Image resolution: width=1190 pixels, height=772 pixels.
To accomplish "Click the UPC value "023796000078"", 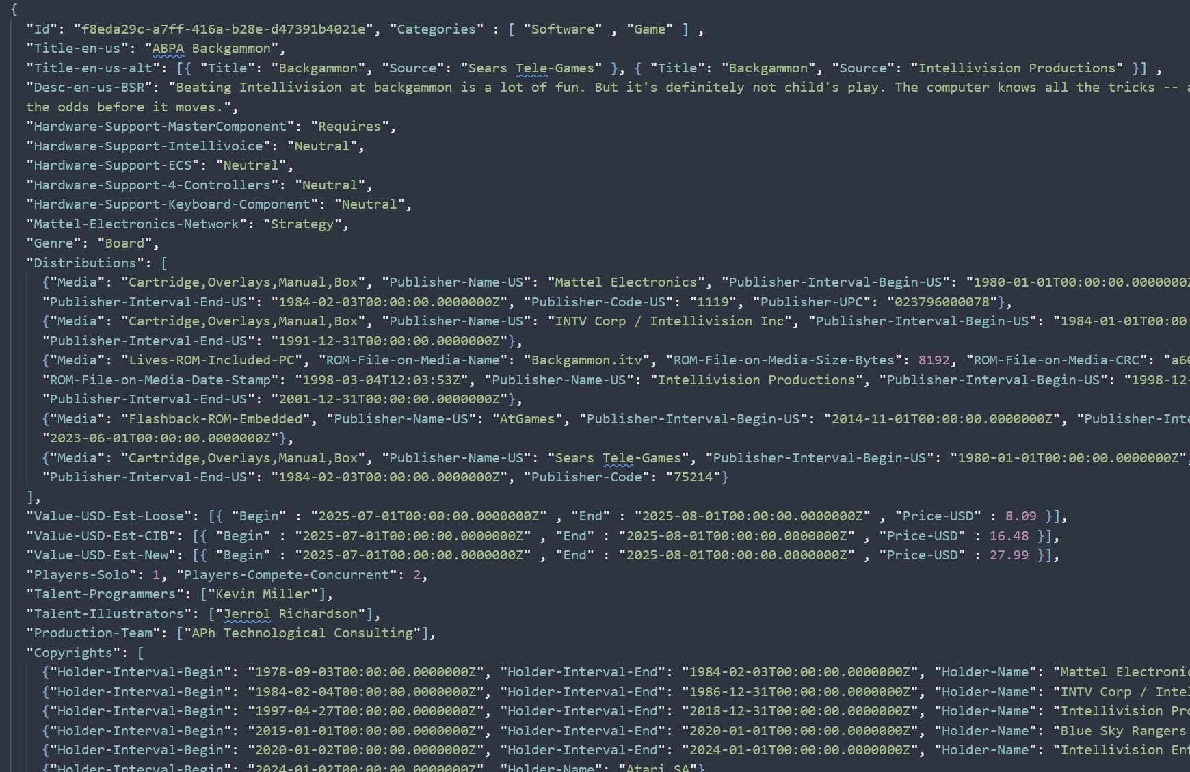I will (942, 302).
